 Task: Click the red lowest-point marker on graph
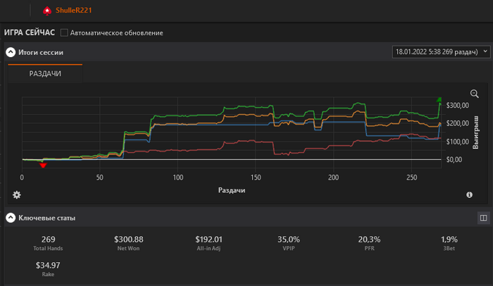tap(44, 165)
